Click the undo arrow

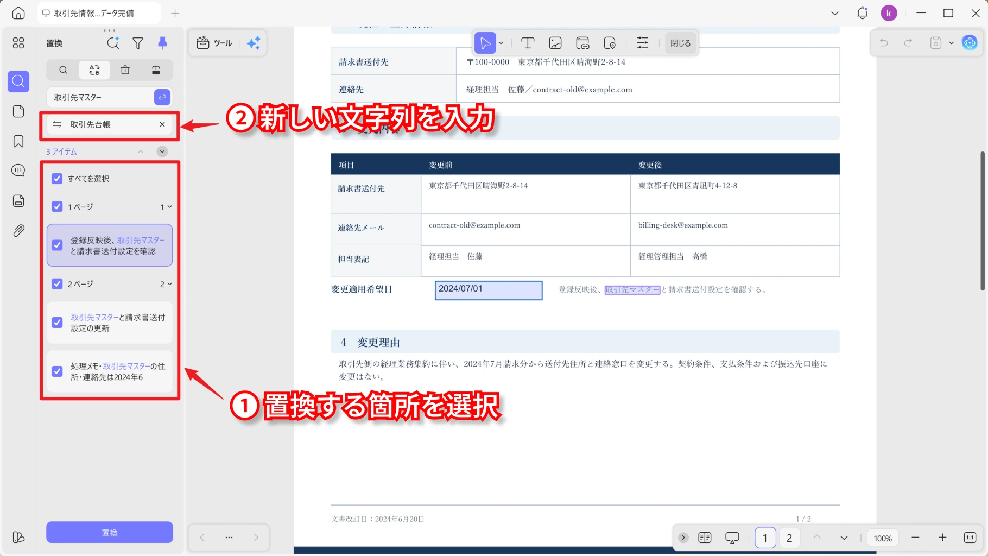pyautogui.click(x=884, y=43)
